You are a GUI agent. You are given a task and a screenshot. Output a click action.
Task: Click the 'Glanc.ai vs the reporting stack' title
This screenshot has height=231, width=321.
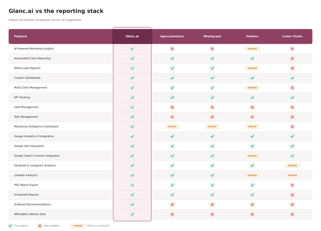pyautogui.click(x=56, y=11)
